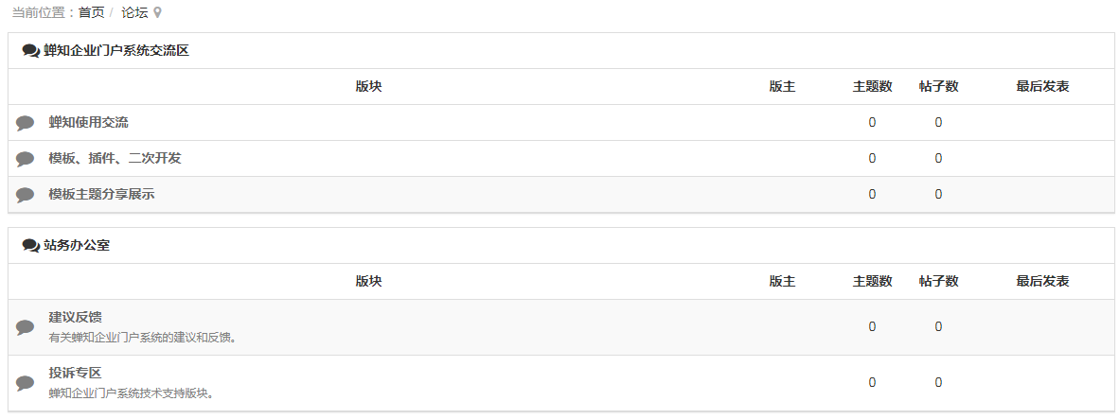Click 建议反馈 description text about 建议和反馈

(142, 337)
